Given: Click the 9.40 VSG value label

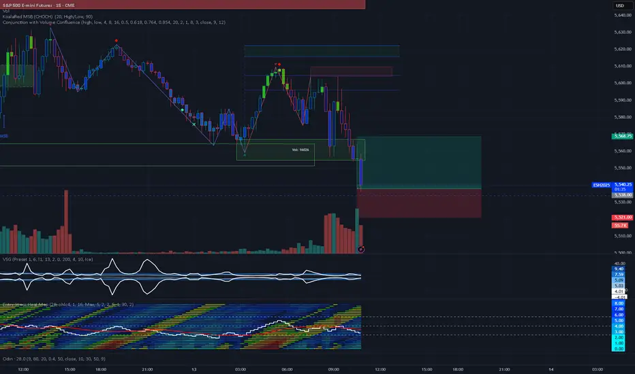Looking at the screenshot, I should coord(619,269).
